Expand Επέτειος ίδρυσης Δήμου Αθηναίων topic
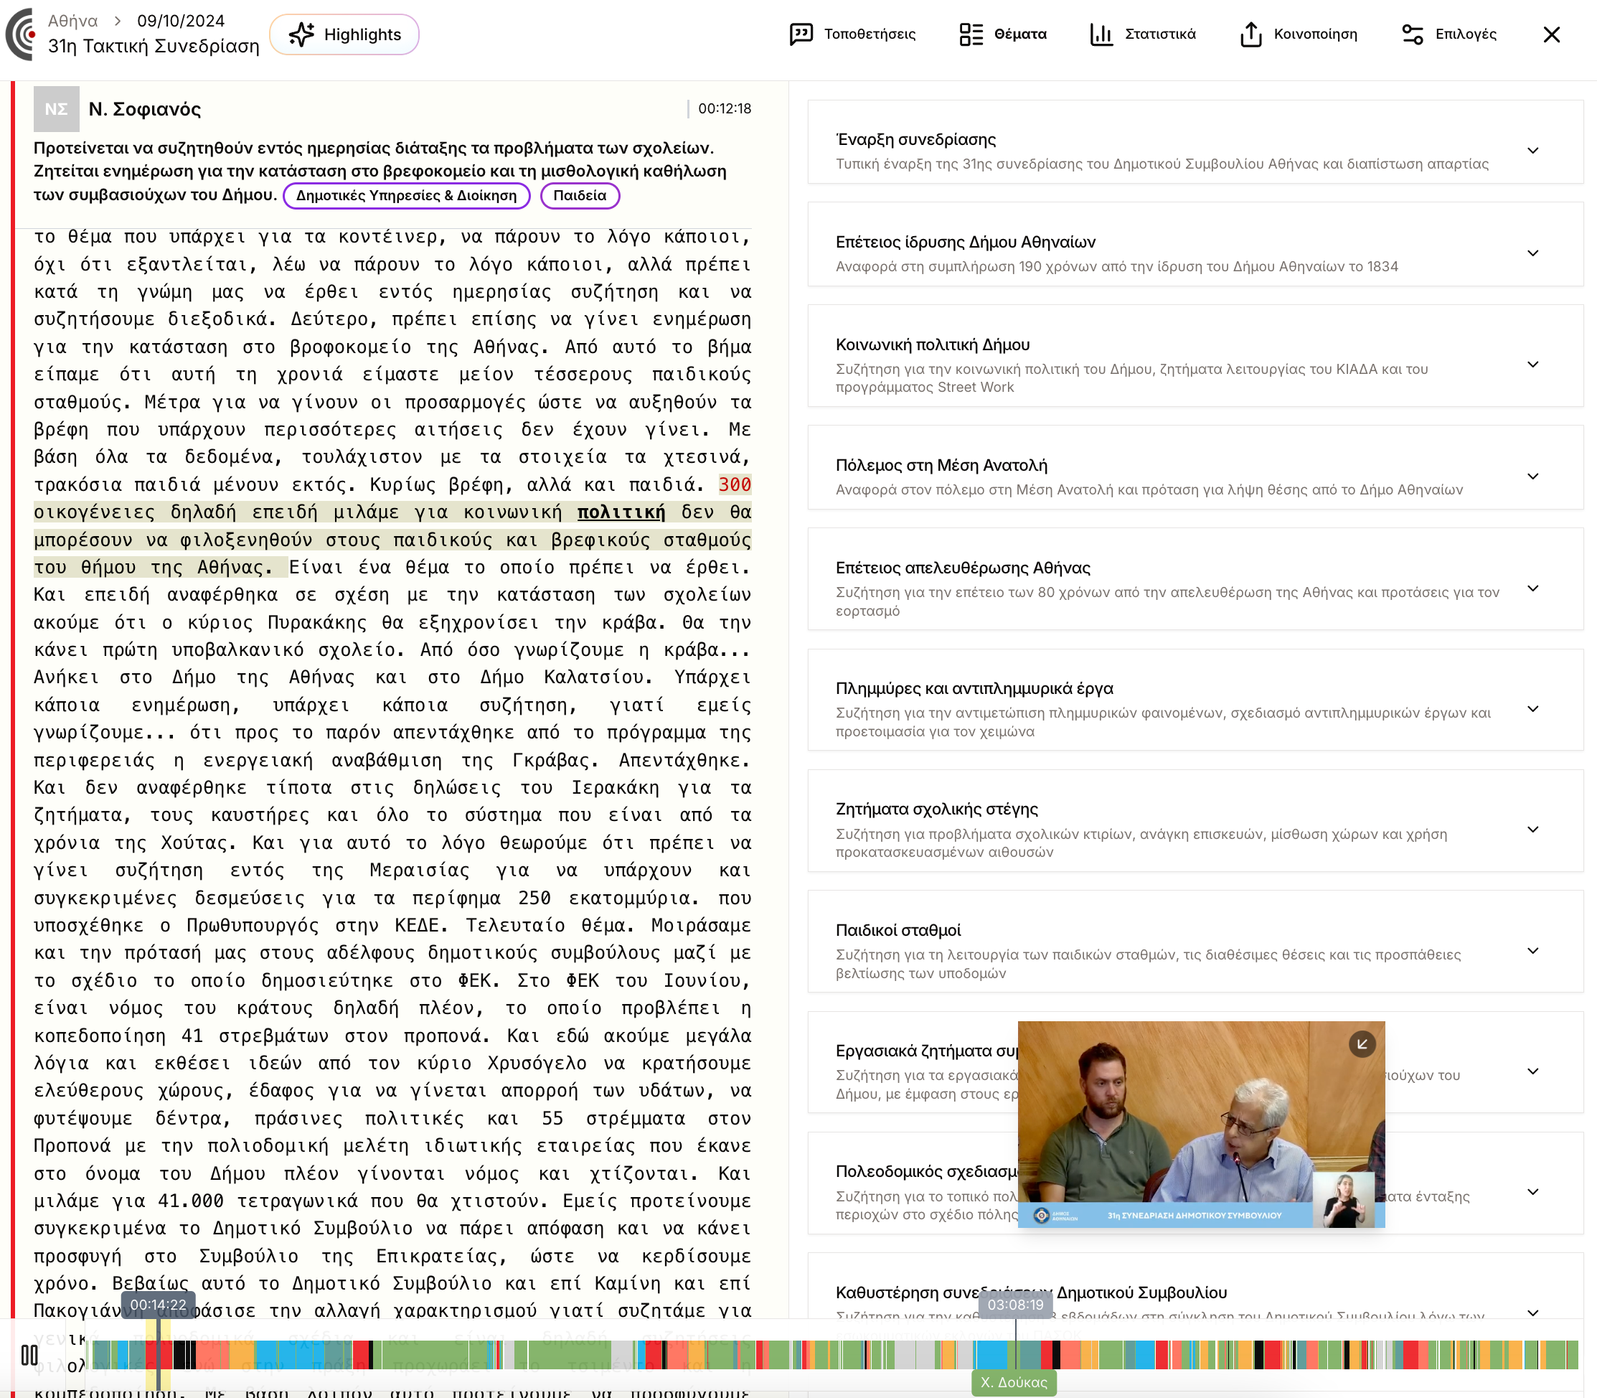 [x=1532, y=253]
